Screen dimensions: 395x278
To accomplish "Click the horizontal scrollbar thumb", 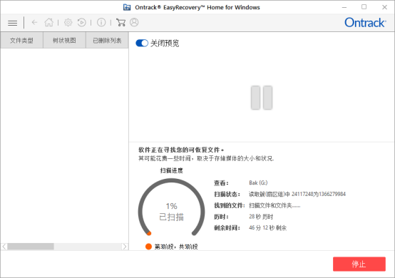I will click(31, 246).
